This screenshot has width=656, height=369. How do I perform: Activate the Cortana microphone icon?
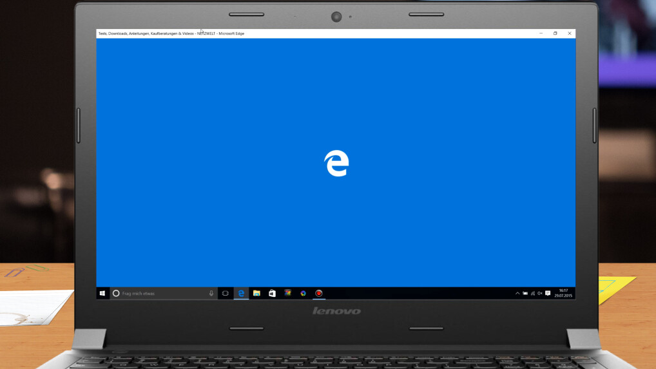(x=211, y=293)
